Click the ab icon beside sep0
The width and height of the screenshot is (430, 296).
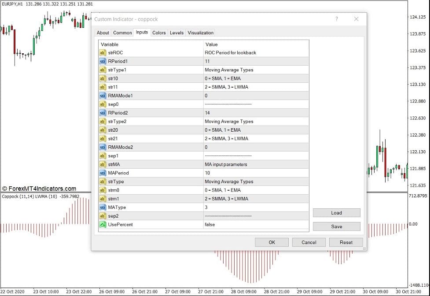click(102, 104)
